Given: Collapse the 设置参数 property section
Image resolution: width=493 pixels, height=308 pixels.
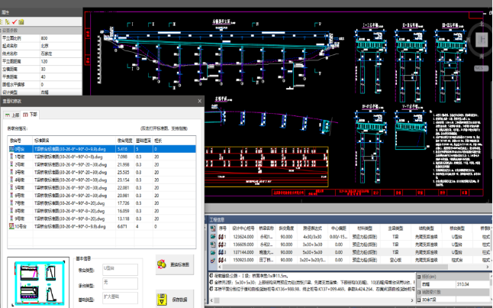Looking at the screenshot, I should (x=3, y=31).
